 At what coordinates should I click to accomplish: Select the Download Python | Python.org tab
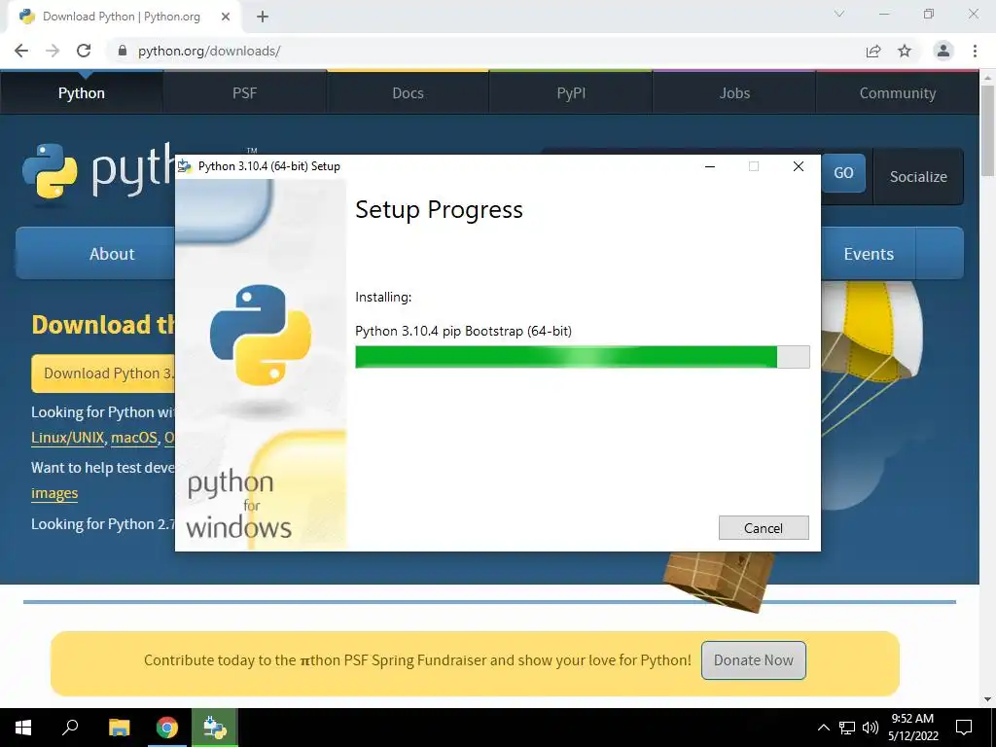tap(124, 17)
